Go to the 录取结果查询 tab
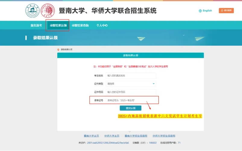This screenshot has height=151, width=242. [80, 26]
